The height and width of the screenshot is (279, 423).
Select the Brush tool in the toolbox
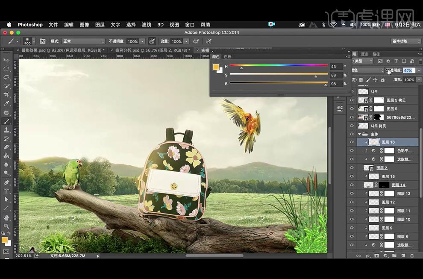(x=6, y=121)
